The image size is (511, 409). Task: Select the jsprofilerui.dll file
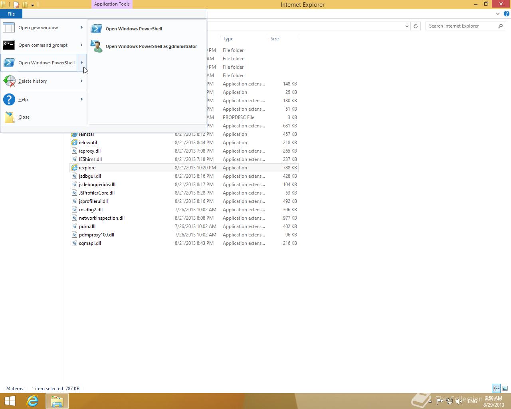coord(93,201)
